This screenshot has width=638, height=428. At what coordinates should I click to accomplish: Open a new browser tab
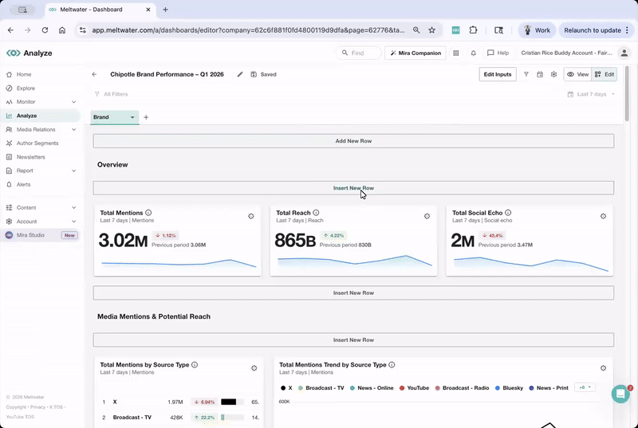pos(165,10)
